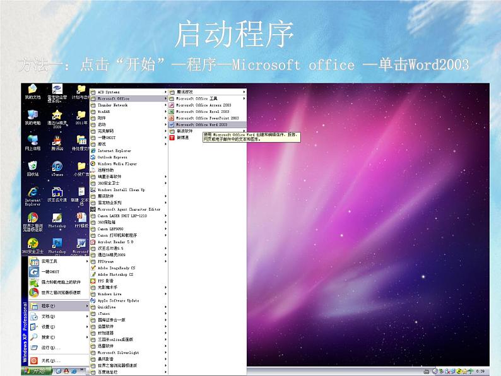This screenshot has height=376, width=501.
Task: Click Internet Explorer icon in programs list
Action: [x=93, y=151]
